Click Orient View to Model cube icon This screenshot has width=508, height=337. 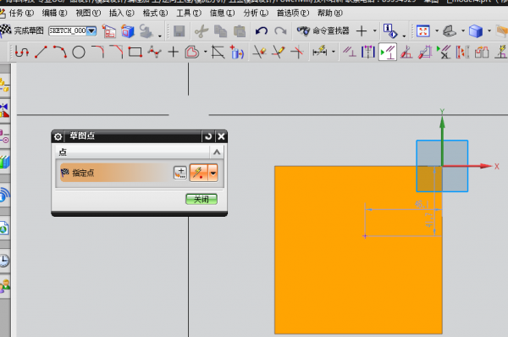coord(128,31)
